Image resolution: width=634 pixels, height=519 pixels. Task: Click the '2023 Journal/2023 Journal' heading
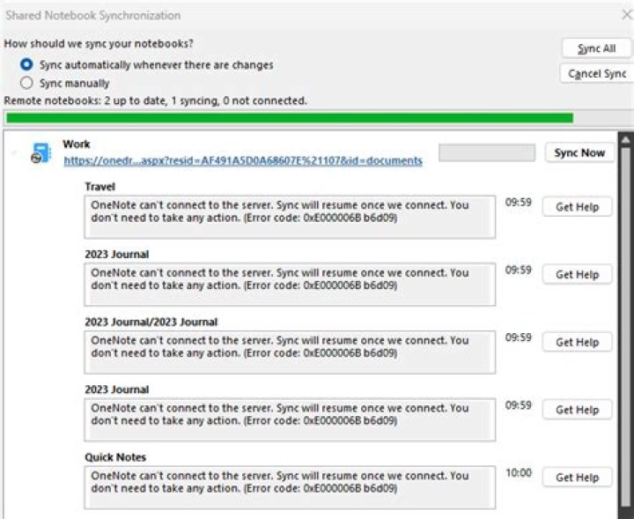tap(151, 322)
